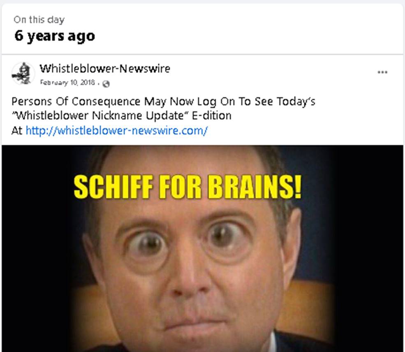The width and height of the screenshot is (405, 352).
Task: Open the three-dot post options menu
Action: point(382,72)
